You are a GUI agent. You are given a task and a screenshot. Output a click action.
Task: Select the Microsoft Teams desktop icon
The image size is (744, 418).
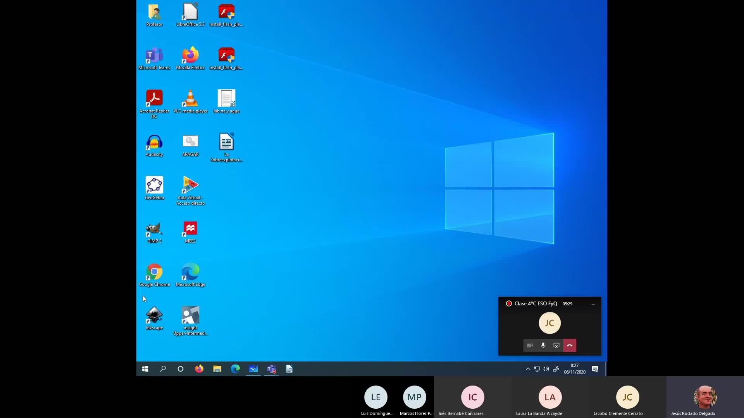coord(154,56)
